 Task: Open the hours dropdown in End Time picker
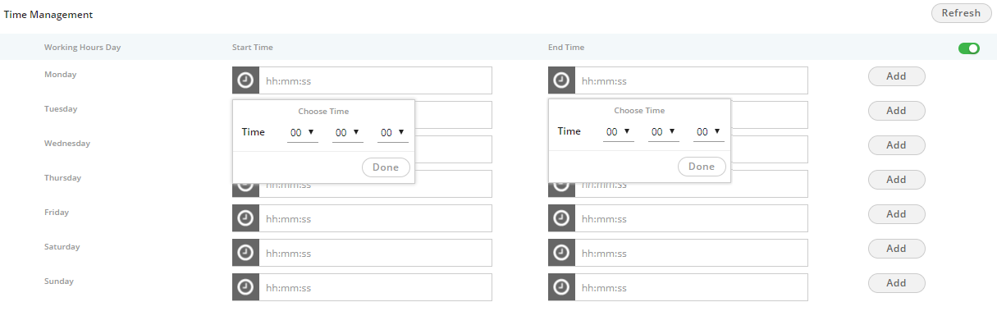[619, 132]
